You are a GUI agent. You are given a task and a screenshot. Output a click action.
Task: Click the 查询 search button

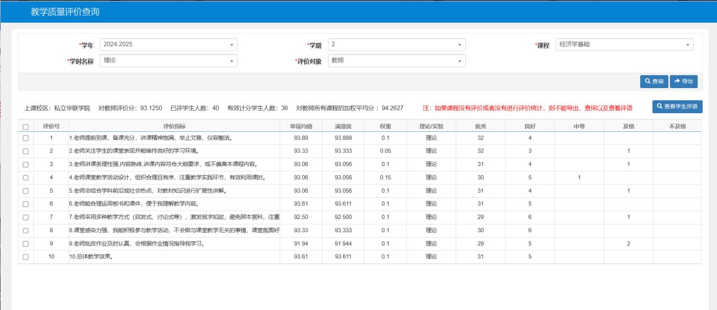pyautogui.click(x=654, y=81)
